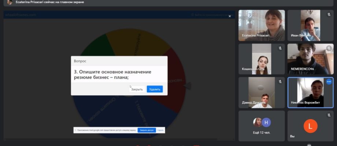Open the wheelofnames.com header link
This screenshot has height=146, width=337.
pyautogui.click(x=21, y=15)
